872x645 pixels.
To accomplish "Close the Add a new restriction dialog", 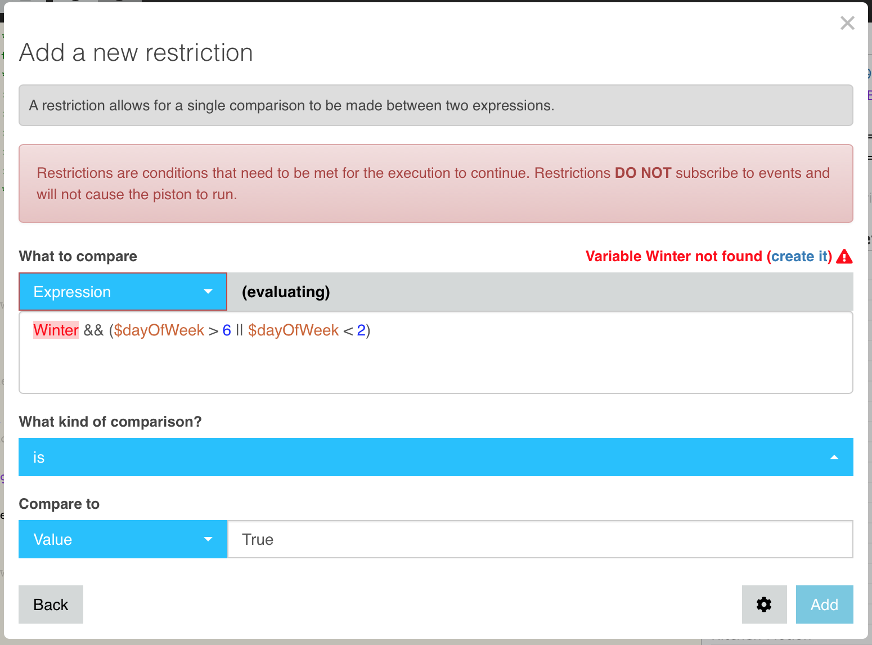I will click(847, 23).
